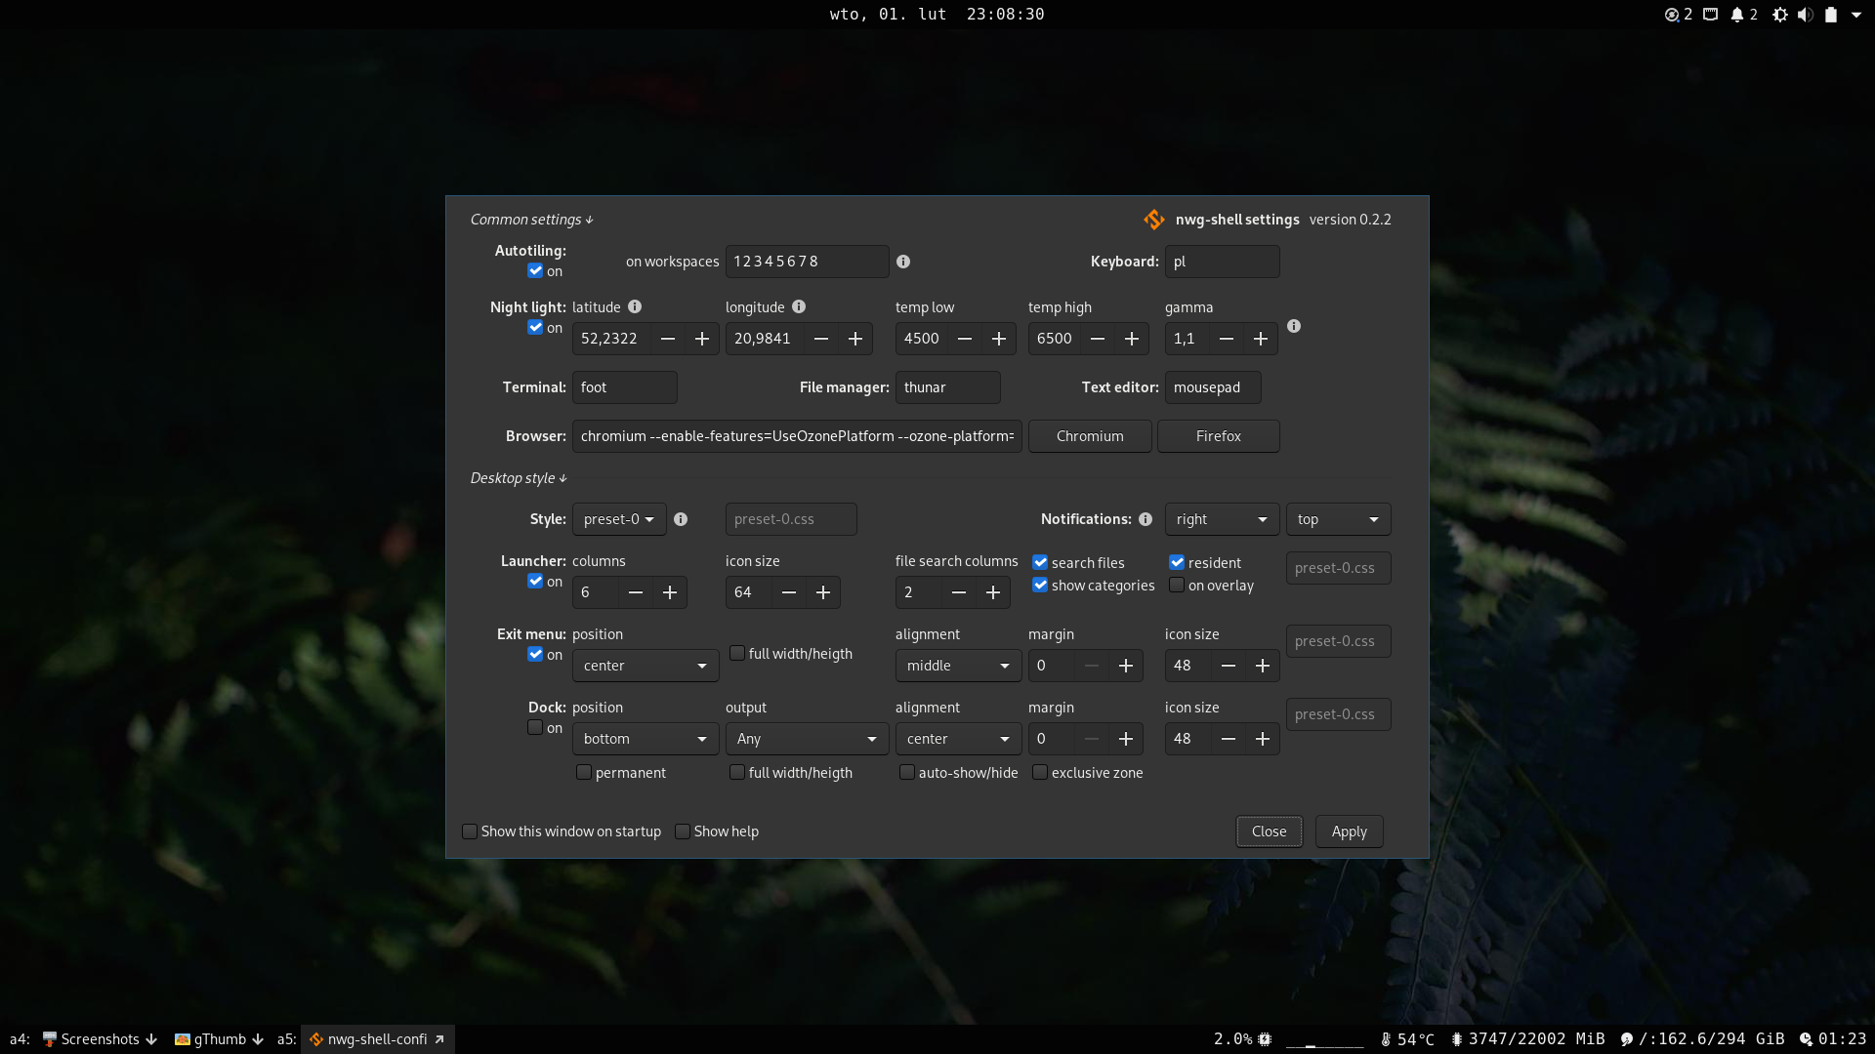Viewport: 1875px width, 1054px height.
Task: Click the Browser command text field
Action: (x=796, y=436)
